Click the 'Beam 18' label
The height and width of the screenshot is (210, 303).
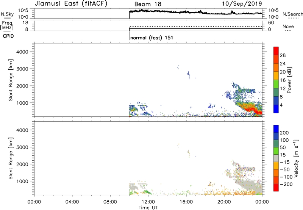148,4
